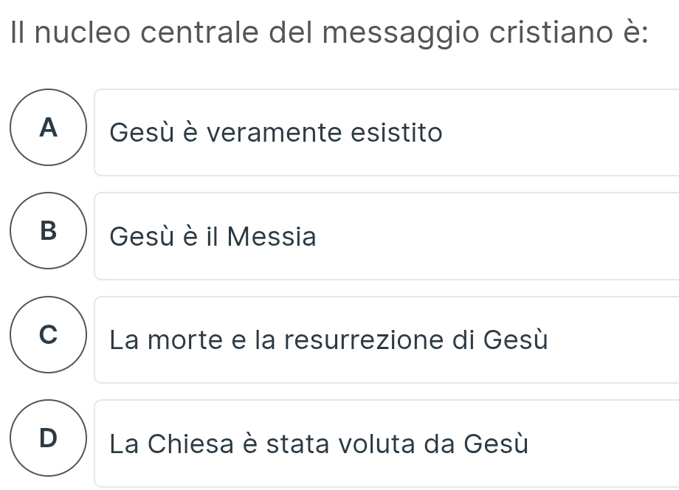The width and height of the screenshot is (679, 490).
Task: Choose the circle labeled C
Action: click(49, 337)
